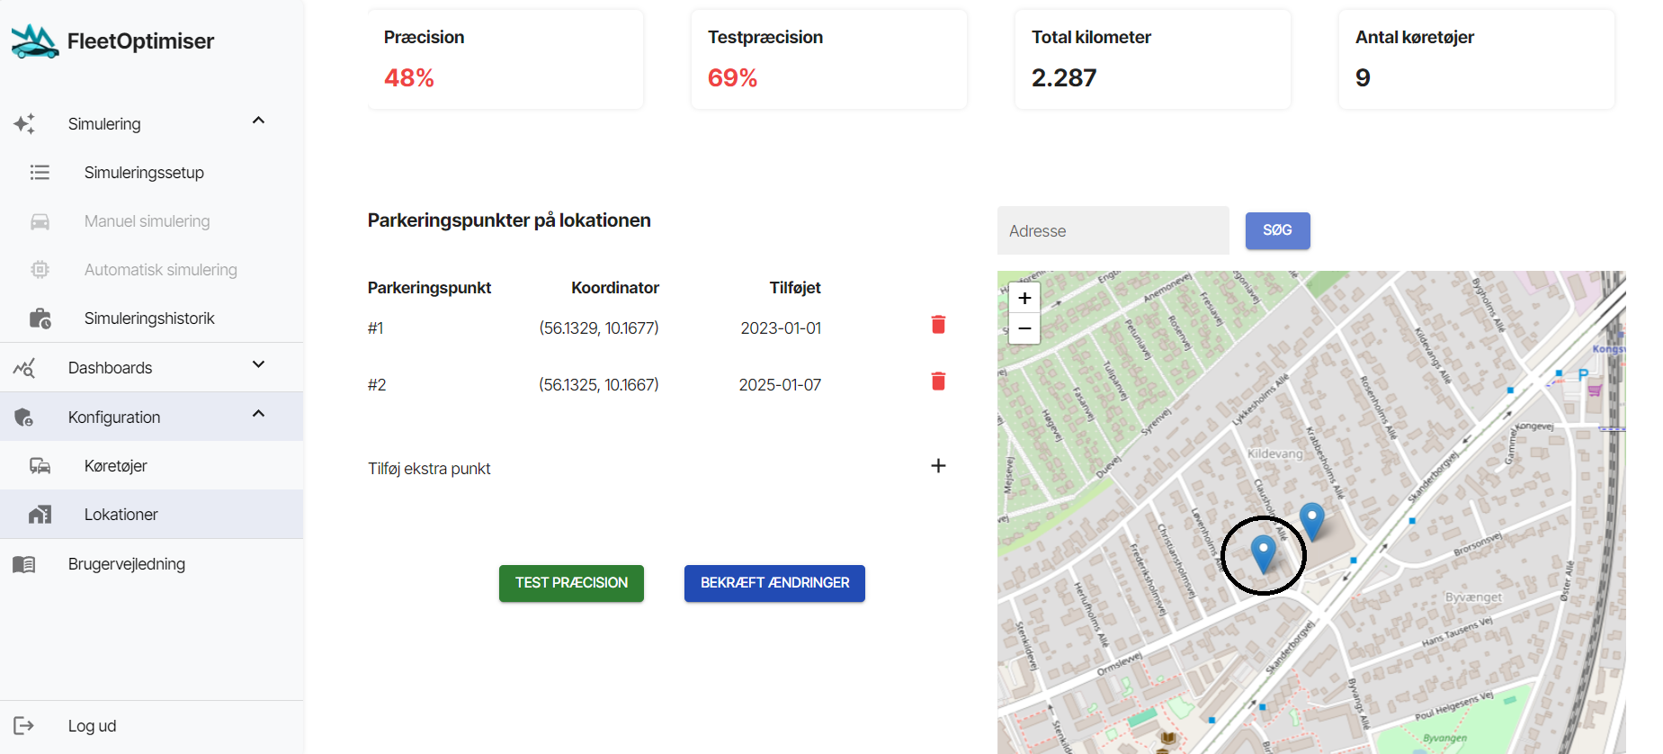The width and height of the screenshot is (1663, 754).
Task: Click the Brugervejledning book icon
Action: point(24,564)
